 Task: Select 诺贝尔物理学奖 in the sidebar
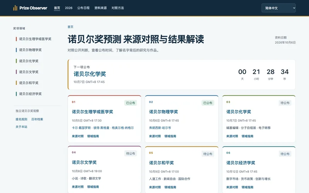point(31,50)
